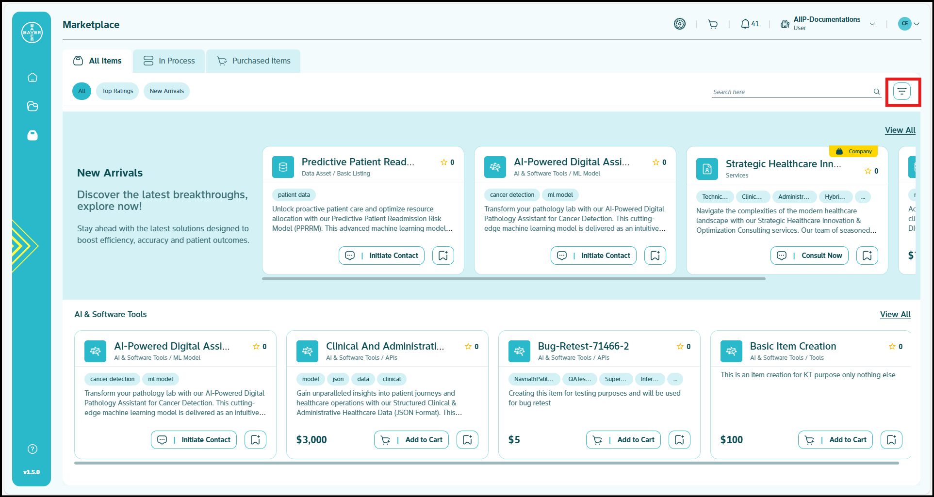Screen dimensions: 934x497
Task: Click the help question mark icon
Action: [33, 449]
